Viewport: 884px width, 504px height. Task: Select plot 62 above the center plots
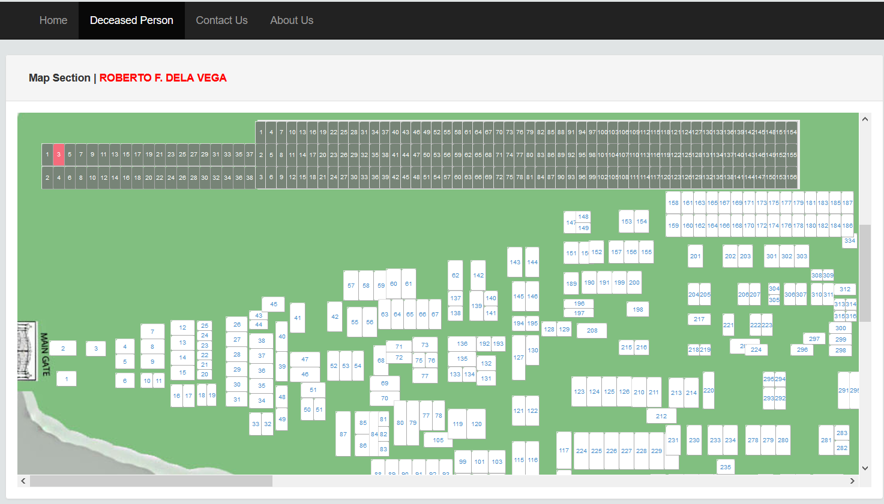455,275
